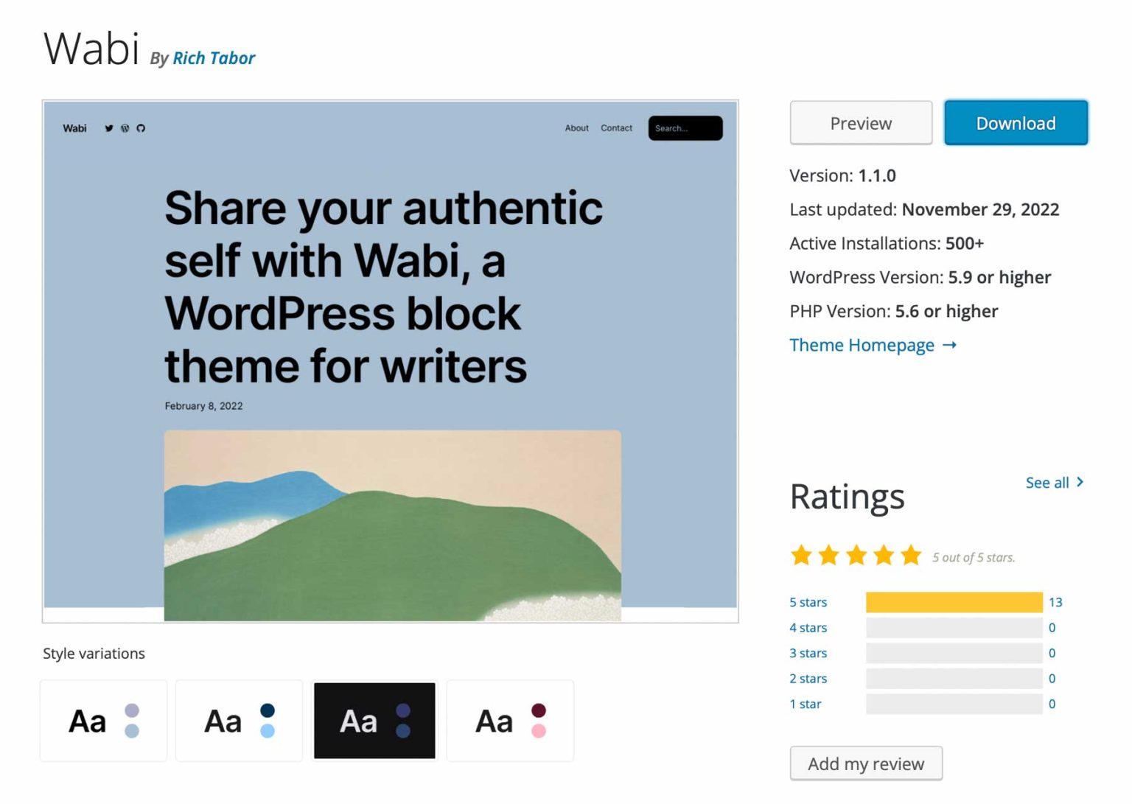Viewport: 1132px width, 804px height.
Task: Click the chevron beside See all
Action: (x=1079, y=482)
